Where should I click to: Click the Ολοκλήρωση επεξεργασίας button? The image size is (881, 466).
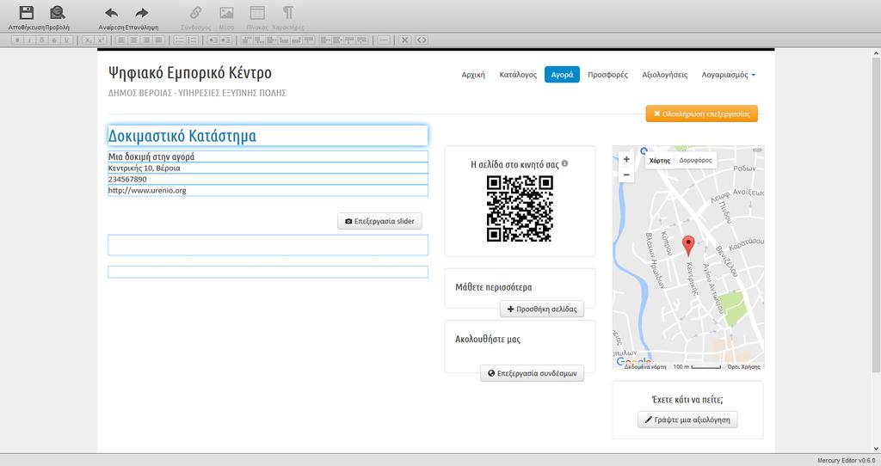click(702, 113)
